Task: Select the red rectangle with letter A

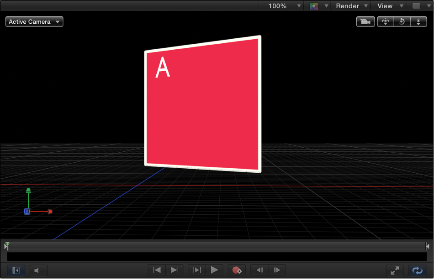Action: point(202,105)
